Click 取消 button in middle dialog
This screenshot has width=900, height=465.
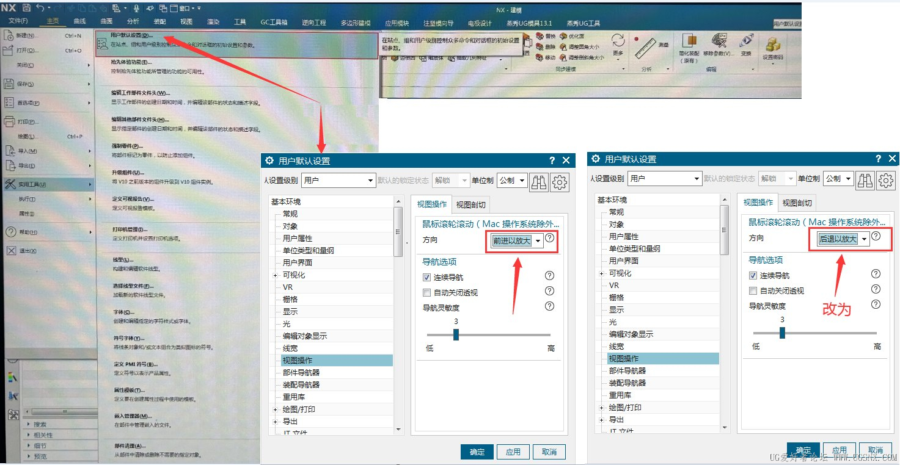tap(549, 452)
